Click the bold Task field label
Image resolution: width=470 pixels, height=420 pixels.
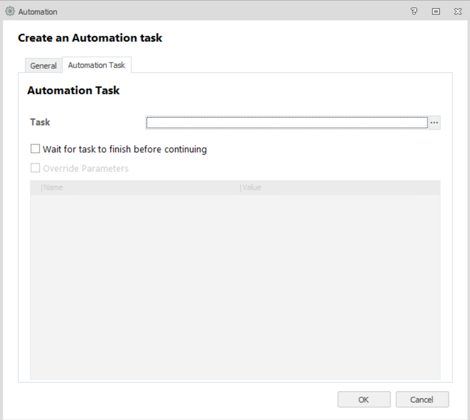point(40,122)
